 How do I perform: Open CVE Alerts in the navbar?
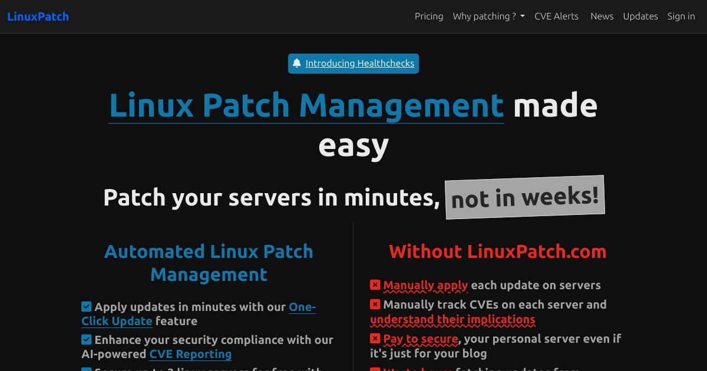(x=556, y=16)
